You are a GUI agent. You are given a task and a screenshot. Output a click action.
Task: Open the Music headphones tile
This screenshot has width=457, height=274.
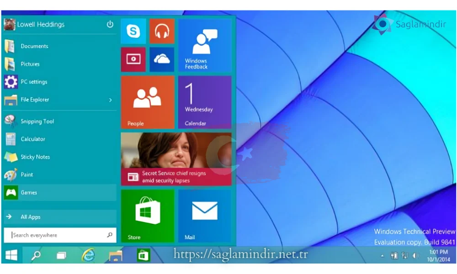coord(162,31)
